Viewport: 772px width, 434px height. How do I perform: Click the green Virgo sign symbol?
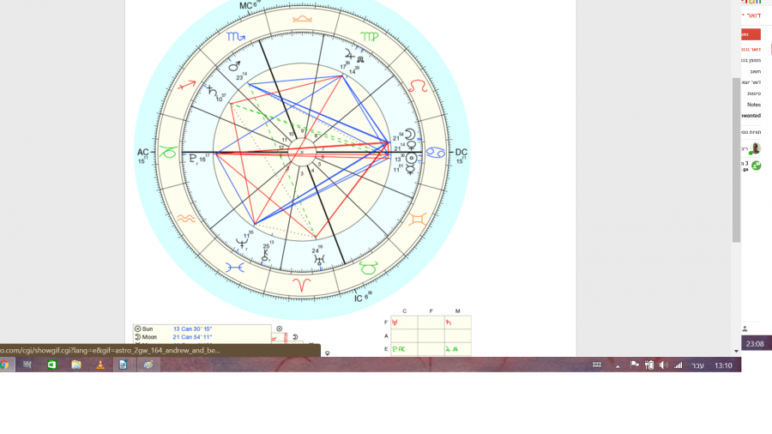(x=369, y=36)
